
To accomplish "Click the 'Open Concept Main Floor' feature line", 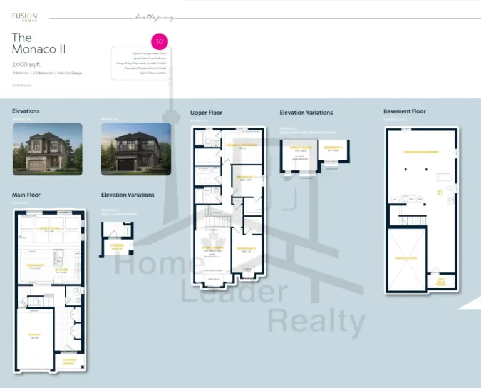I will coord(149,53).
